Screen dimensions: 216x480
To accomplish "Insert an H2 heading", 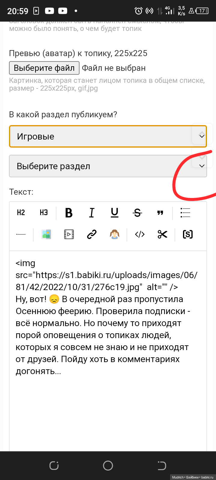I will (21, 213).
